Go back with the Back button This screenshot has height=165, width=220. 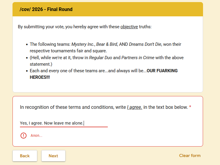coord(25,156)
